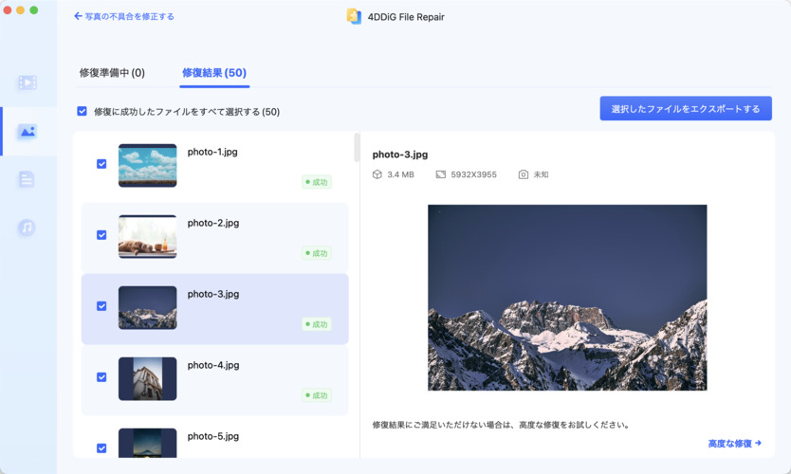Open the document repair sidebar icon
Image resolution: width=791 pixels, height=474 pixels.
[x=27, y=179]
